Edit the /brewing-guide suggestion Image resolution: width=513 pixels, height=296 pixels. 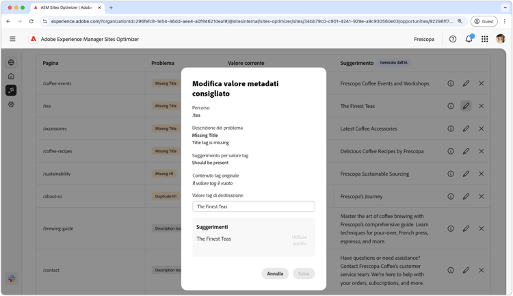(466, 228)
